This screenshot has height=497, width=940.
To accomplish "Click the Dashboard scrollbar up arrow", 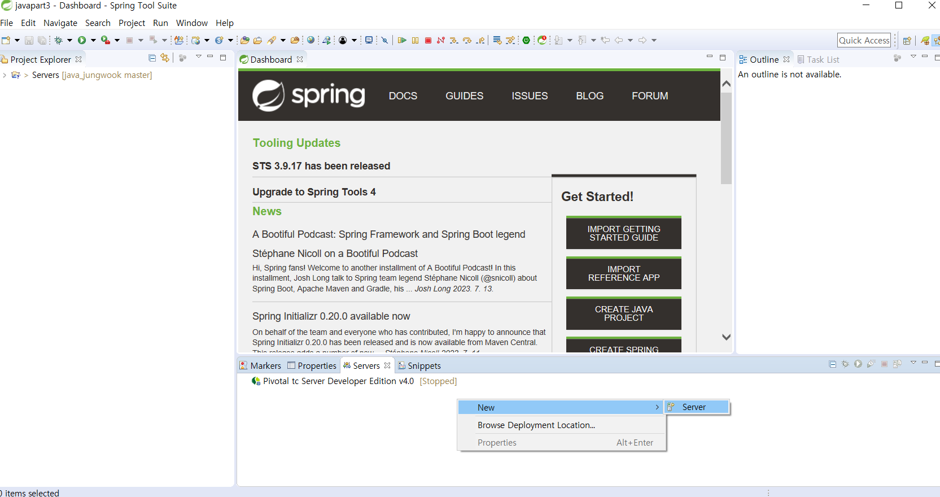I will [726, 84].
